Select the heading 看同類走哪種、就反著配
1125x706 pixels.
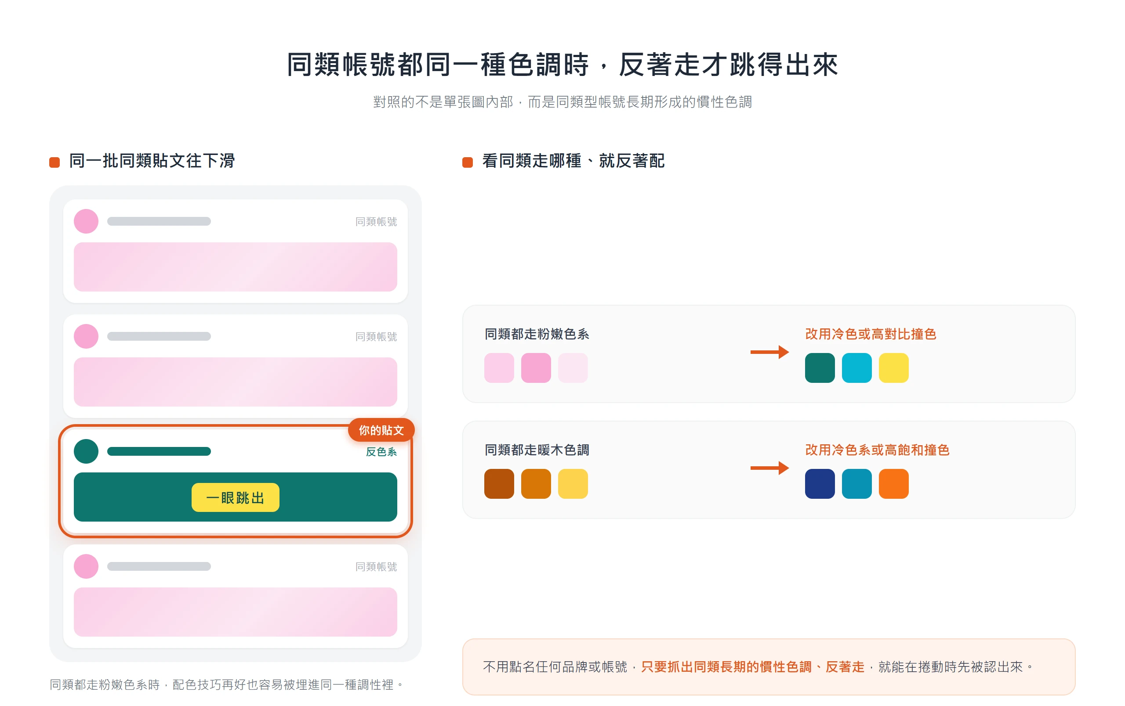coord(573,161)
